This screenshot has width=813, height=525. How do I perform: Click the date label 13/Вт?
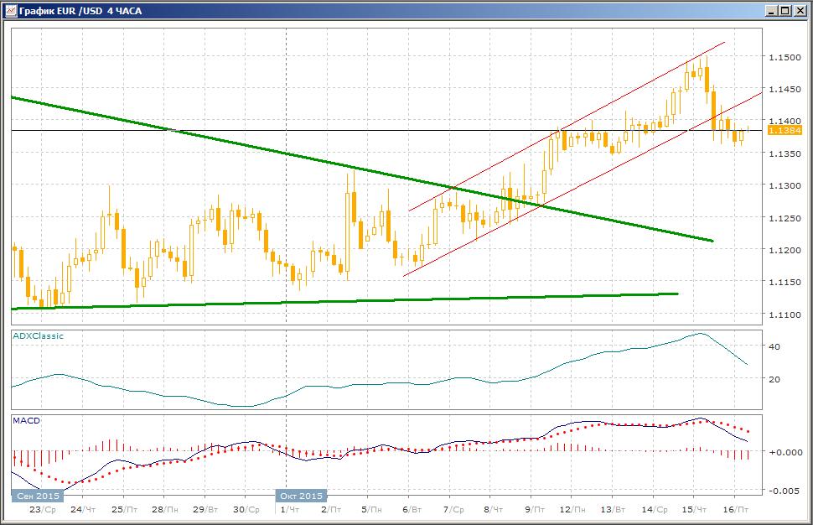pyautogui.click(x=613, y=509)
